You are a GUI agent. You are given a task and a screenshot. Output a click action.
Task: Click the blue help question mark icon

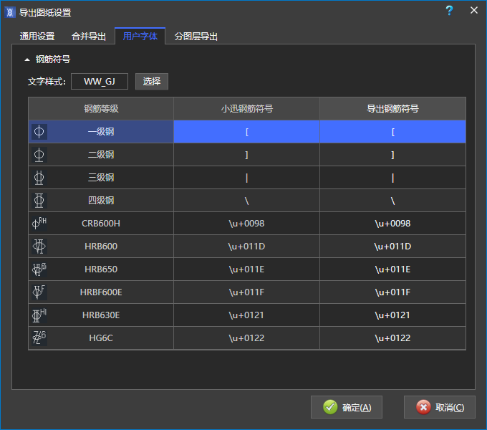pos(449,11)
